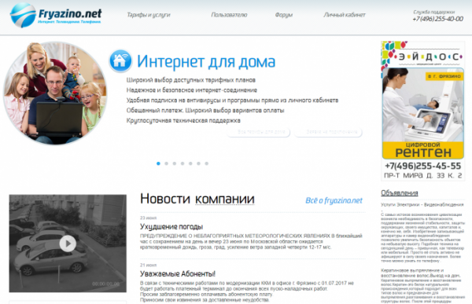Click the 21 июня news date

tap(148, 266)
